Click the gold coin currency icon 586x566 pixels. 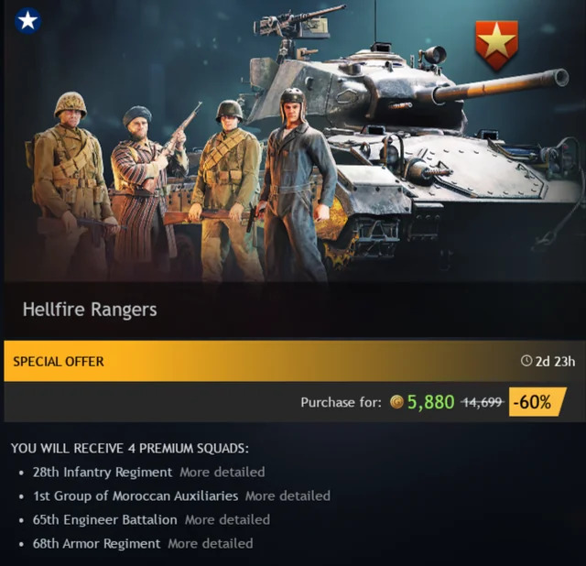(396, 402)
